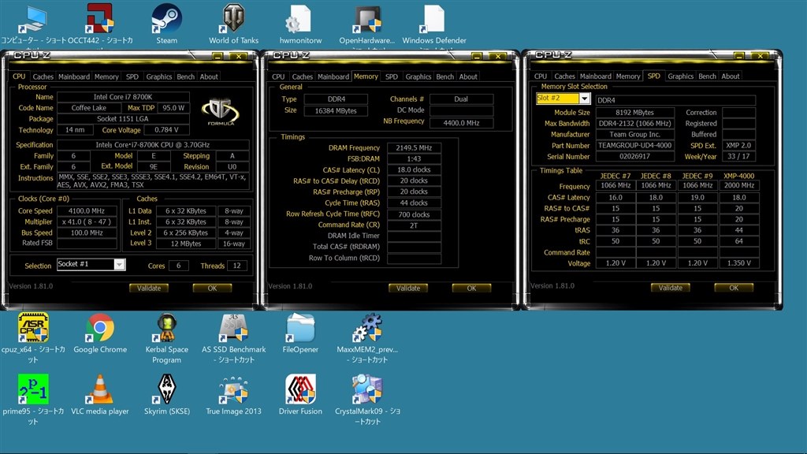Click the Serial Number value 02026917
The height and width of the screenshot is (454, 807).
click(x=634, y=156)
